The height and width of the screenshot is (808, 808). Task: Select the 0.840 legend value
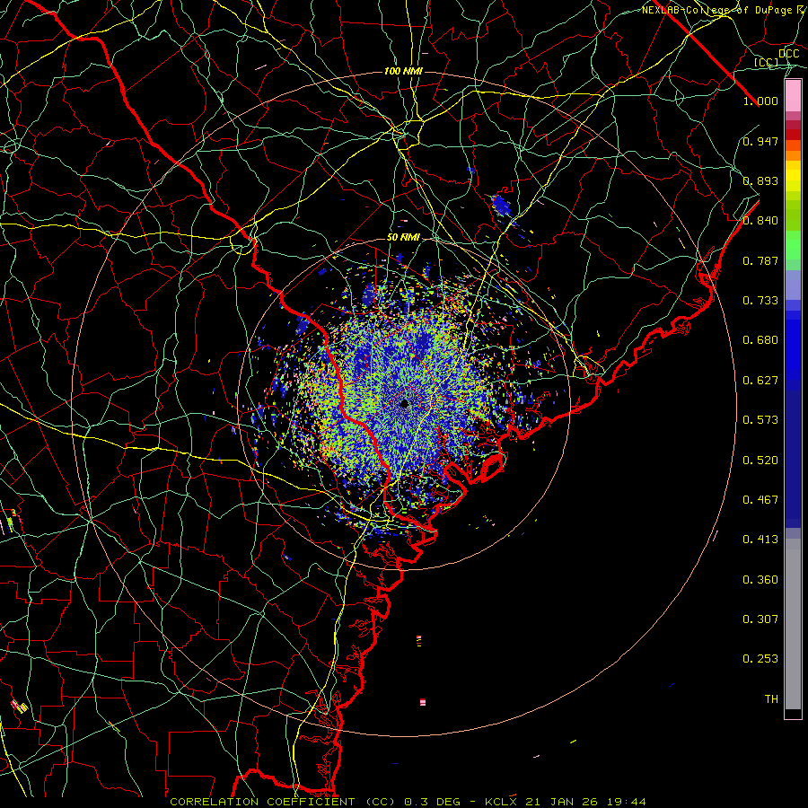pyautogui.click(x=760, y=221)
